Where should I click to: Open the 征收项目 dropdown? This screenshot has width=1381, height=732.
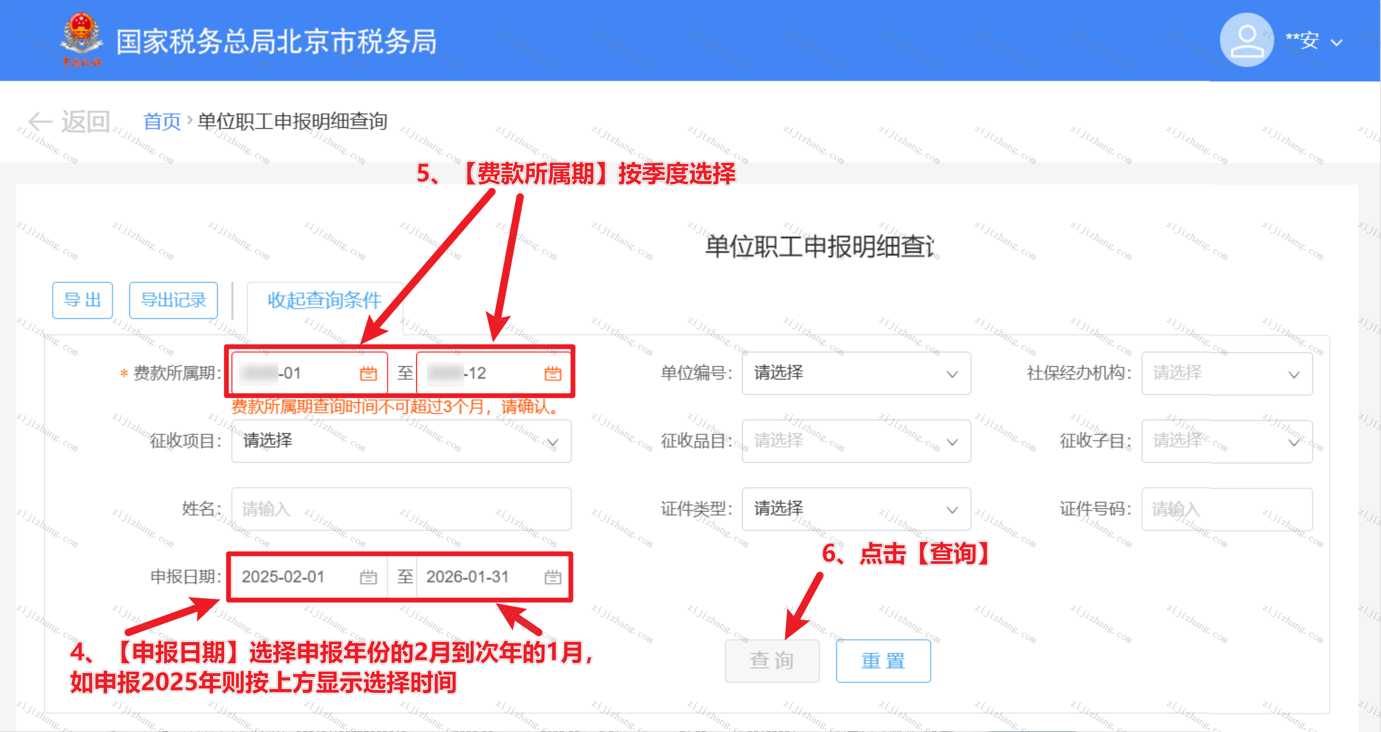401,441
